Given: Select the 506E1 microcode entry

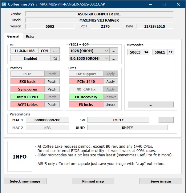Looking at the screenshot, I should pyautogui.click(x=160, y=52).
